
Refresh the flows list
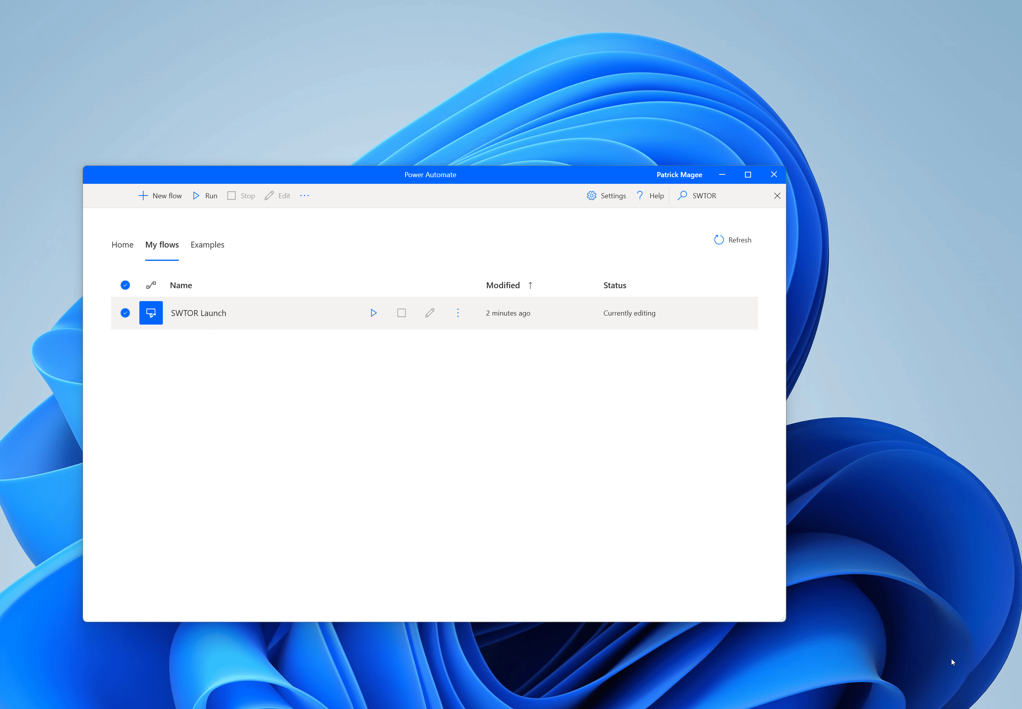pos(733,240)
